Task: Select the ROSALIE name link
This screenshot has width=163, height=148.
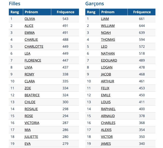Action: (x=31, y=109)
